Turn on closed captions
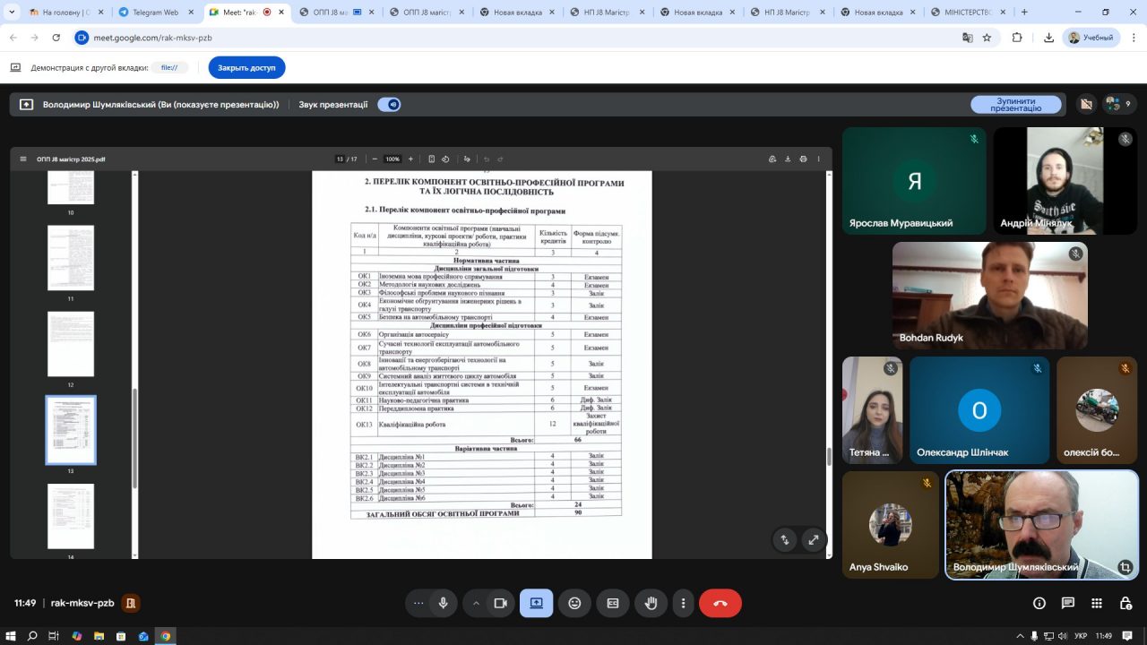1147x645 pixels. click(x=613, y=603)
